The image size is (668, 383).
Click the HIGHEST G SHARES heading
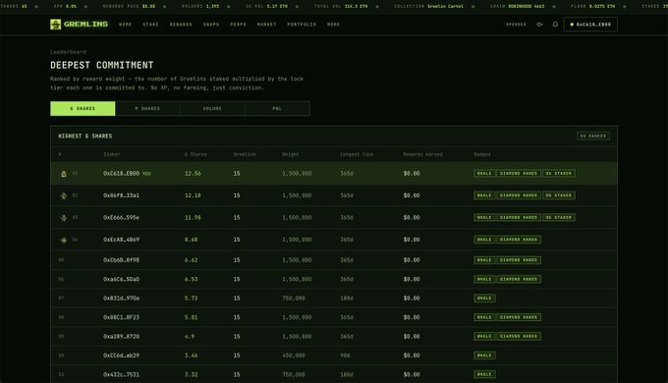click(x=85, y=136)
